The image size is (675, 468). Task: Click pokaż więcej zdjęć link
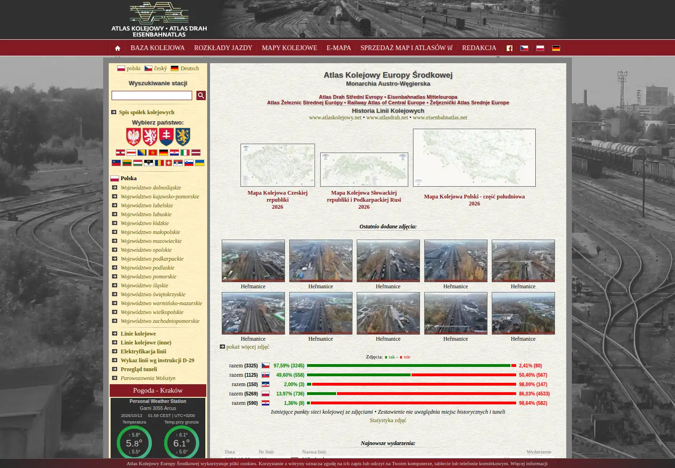[247, 347]
